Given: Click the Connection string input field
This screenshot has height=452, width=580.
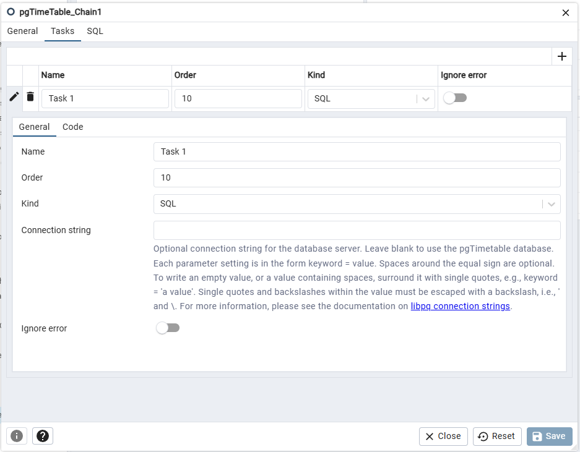Looking at the screenshot, I should click(x=357, y=230).
